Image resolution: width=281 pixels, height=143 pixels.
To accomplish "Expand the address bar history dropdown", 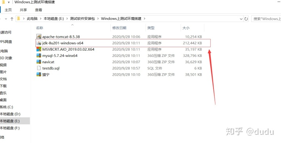I will click(241, 19).
